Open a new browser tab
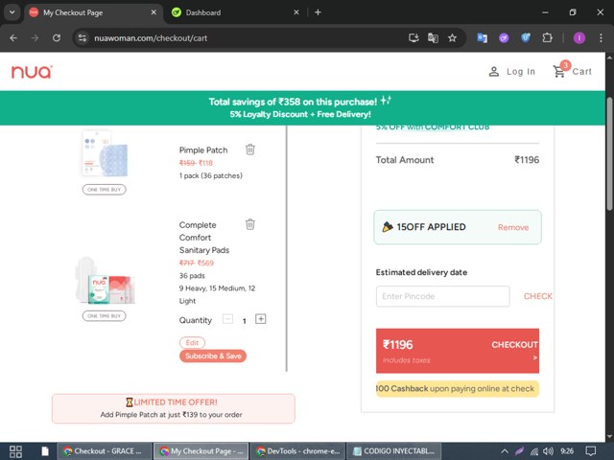 click(318, 12)
